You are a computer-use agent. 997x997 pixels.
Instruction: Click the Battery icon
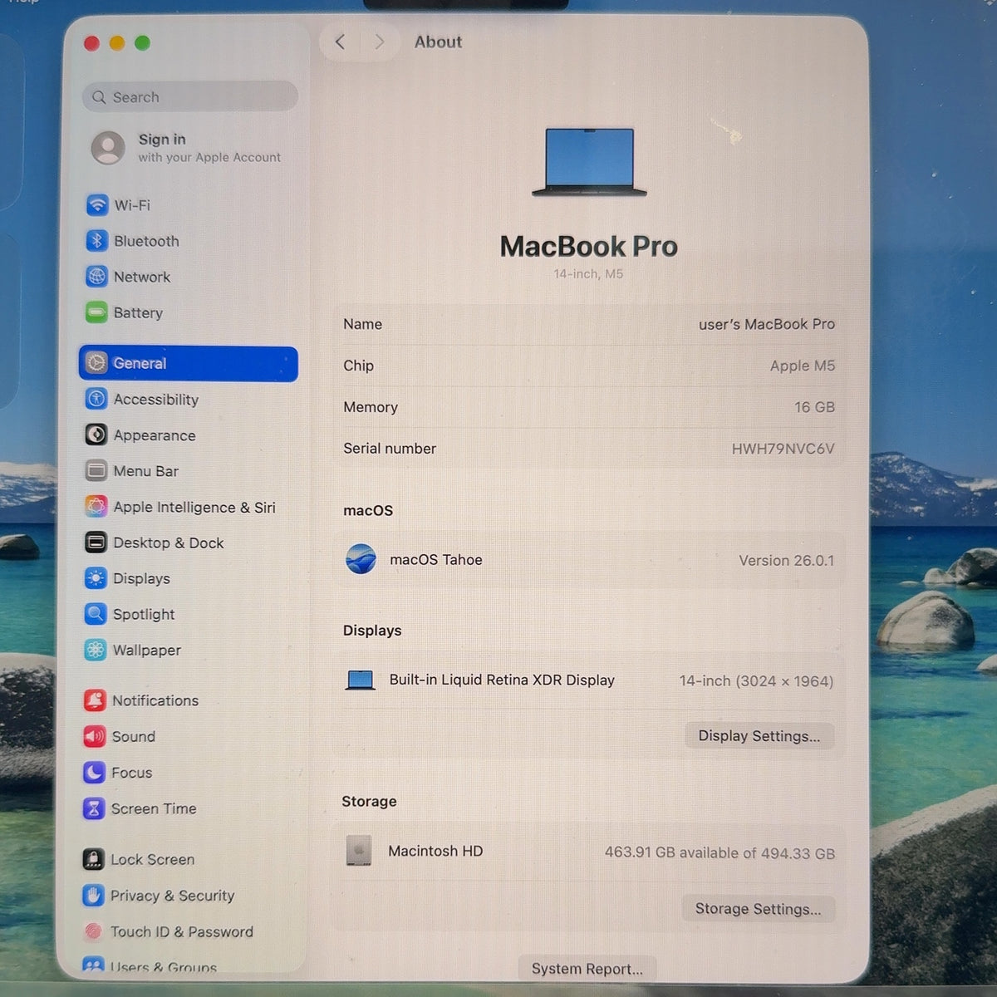point(97,313)
